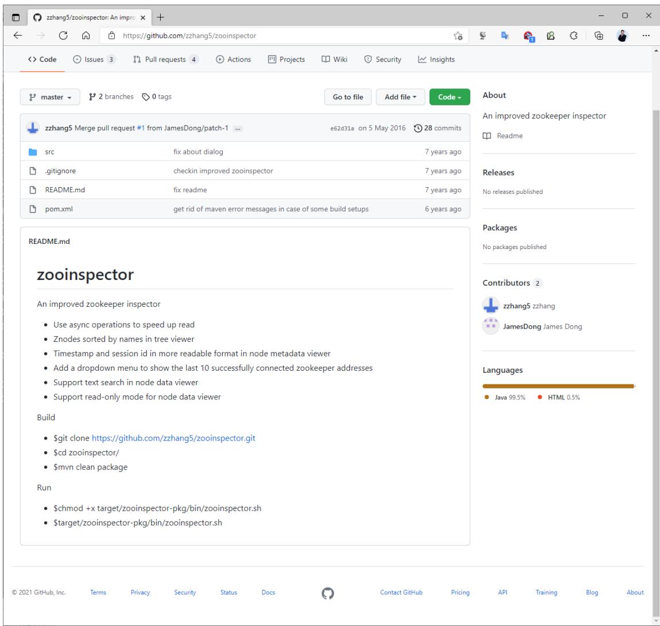Click the src folder icon
The height and width of the screenshot is (626, 660).
click(x=33, y=152)
